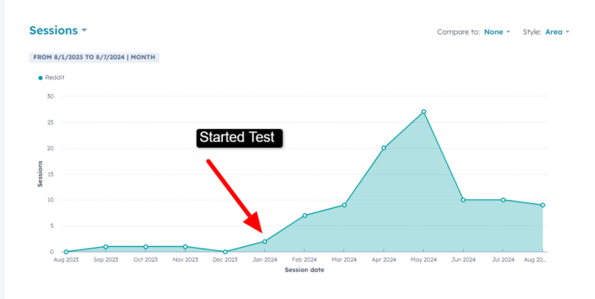
Task: Click the final Aug 2024 data point
Action: click(x=543, y=206)
